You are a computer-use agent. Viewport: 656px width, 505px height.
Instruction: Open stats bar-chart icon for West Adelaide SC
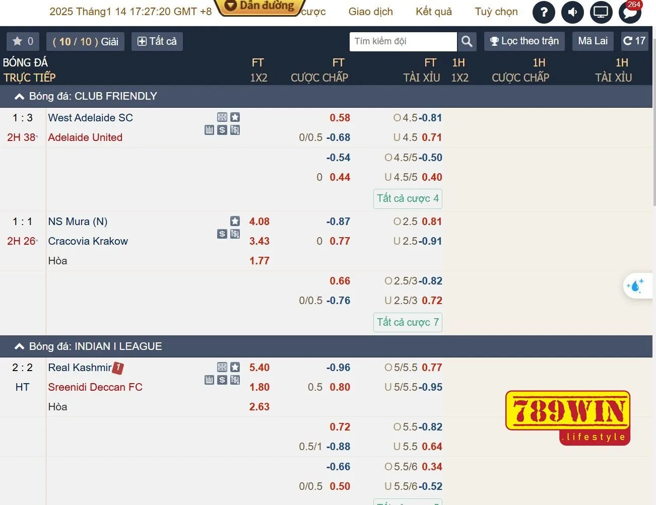pos(209,129)
